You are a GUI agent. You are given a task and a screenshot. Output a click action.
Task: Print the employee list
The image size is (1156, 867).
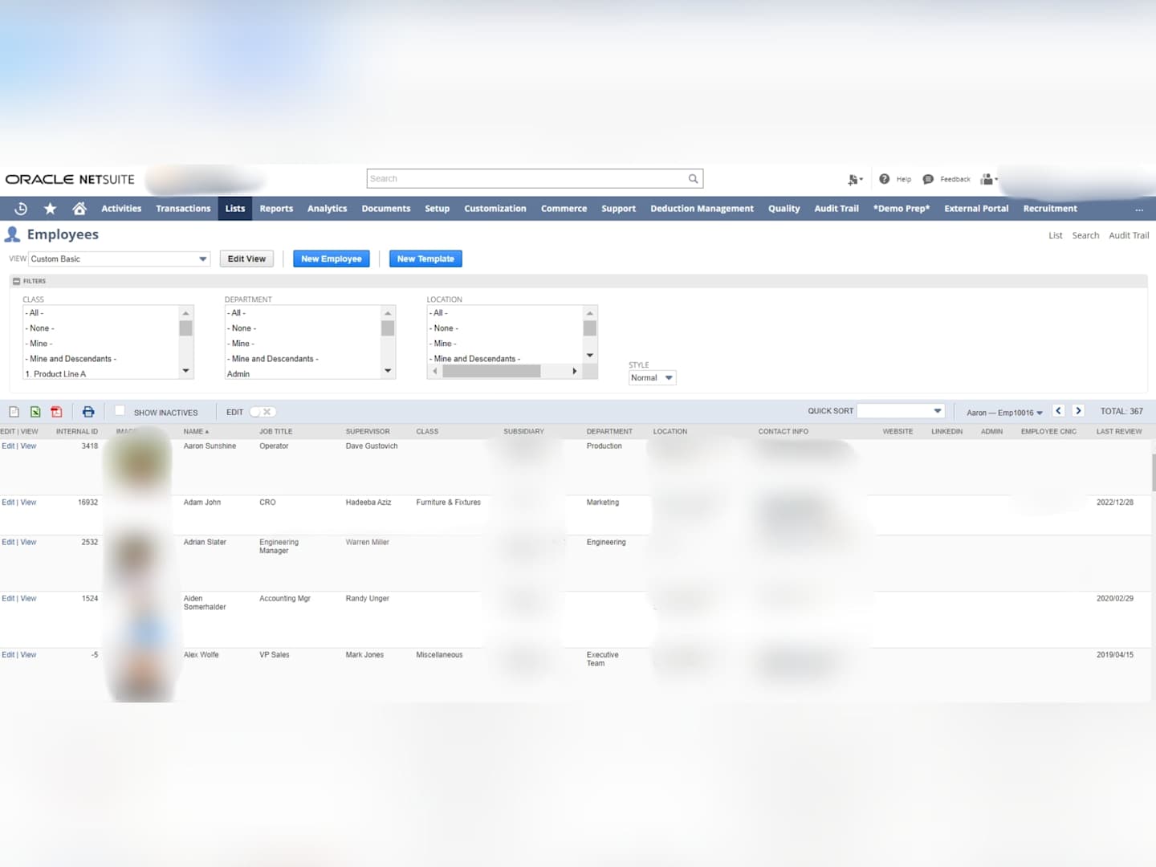88,412
